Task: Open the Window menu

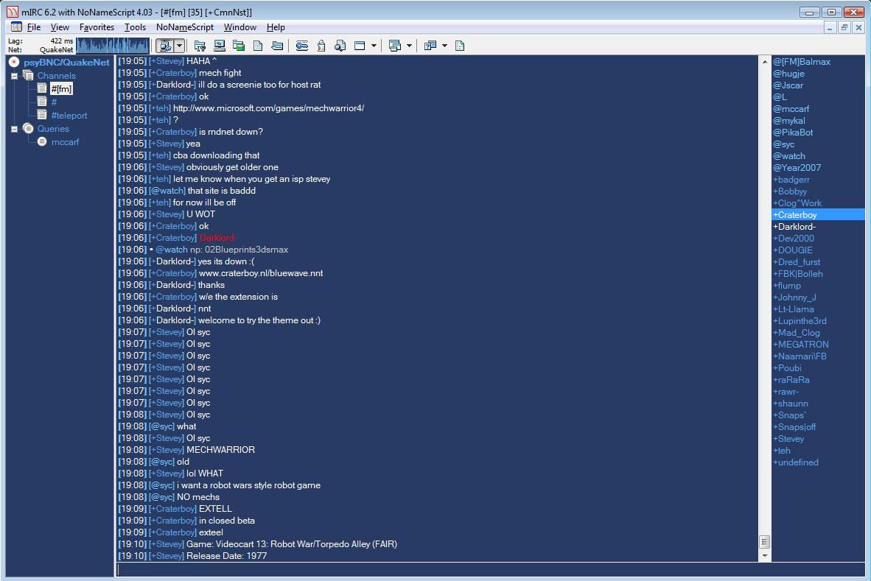Action: coord(240,27)
